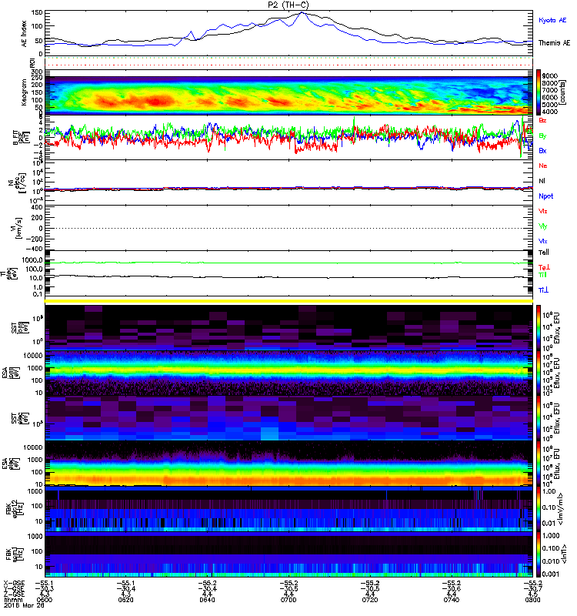Select the black Ni density legend label

[542, 181]
